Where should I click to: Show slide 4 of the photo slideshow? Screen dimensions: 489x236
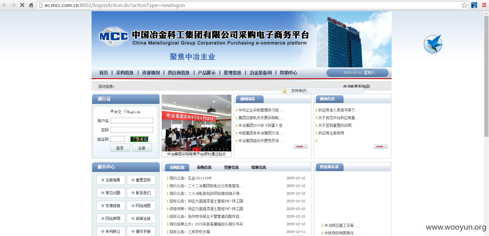pos(220,150)
